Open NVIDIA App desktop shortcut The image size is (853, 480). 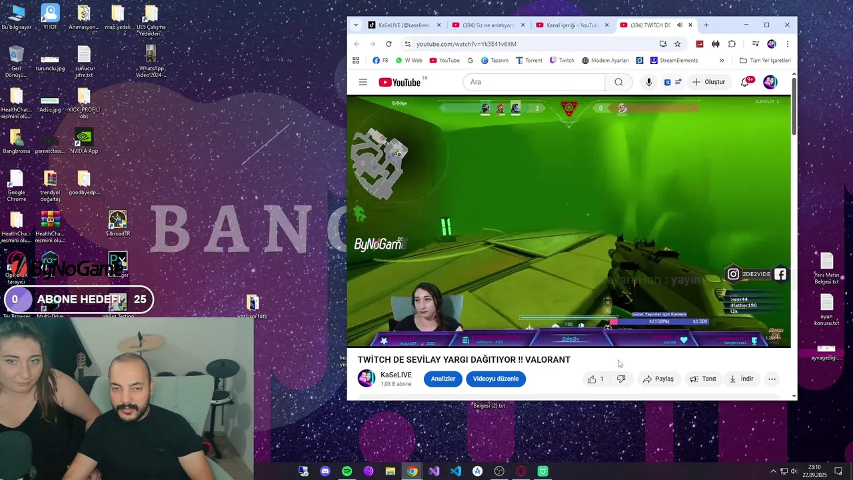84,141
